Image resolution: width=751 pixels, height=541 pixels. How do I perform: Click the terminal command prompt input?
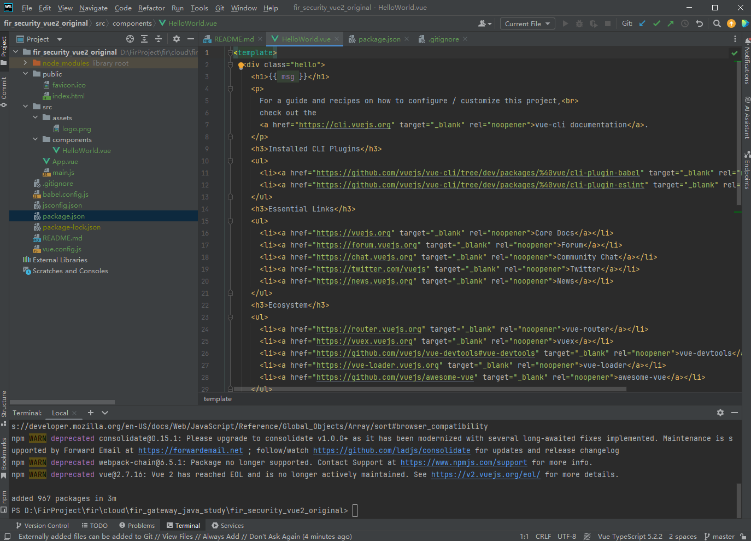355,510
